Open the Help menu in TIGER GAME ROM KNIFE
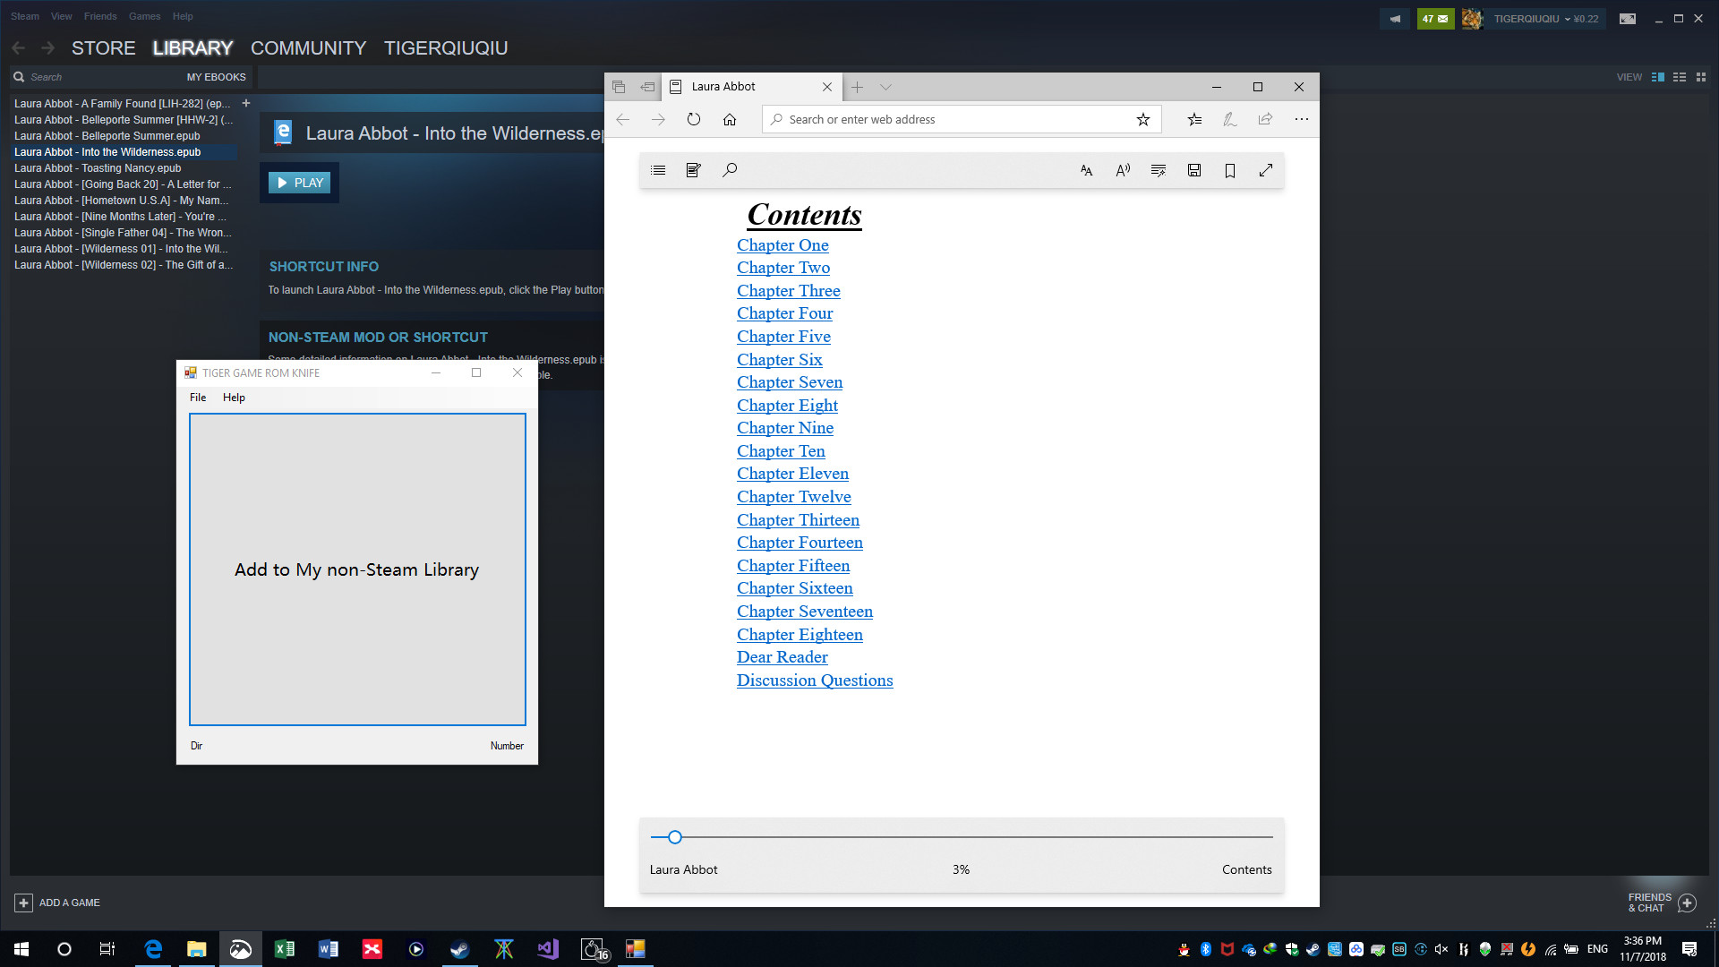 (234, 397)
